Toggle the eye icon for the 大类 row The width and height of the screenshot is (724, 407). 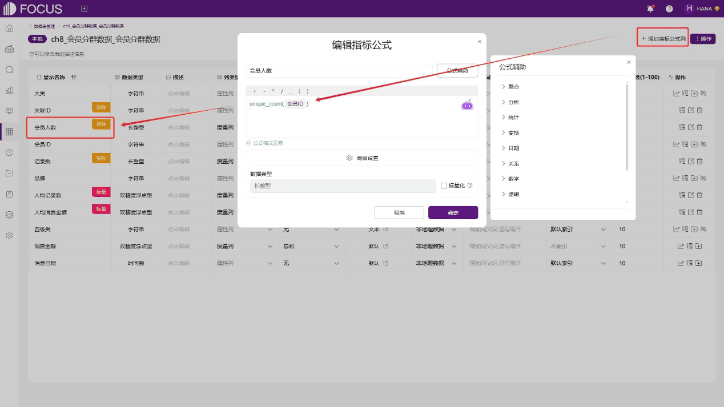703,94
